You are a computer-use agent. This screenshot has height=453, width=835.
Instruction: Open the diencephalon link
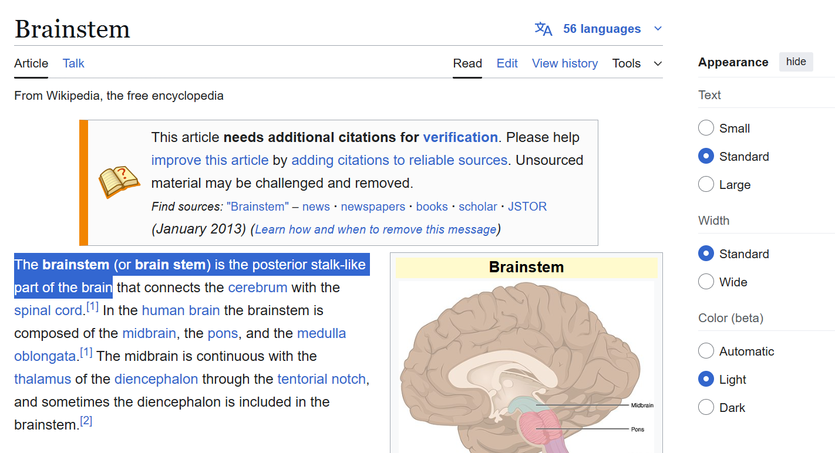pos(156,379)
